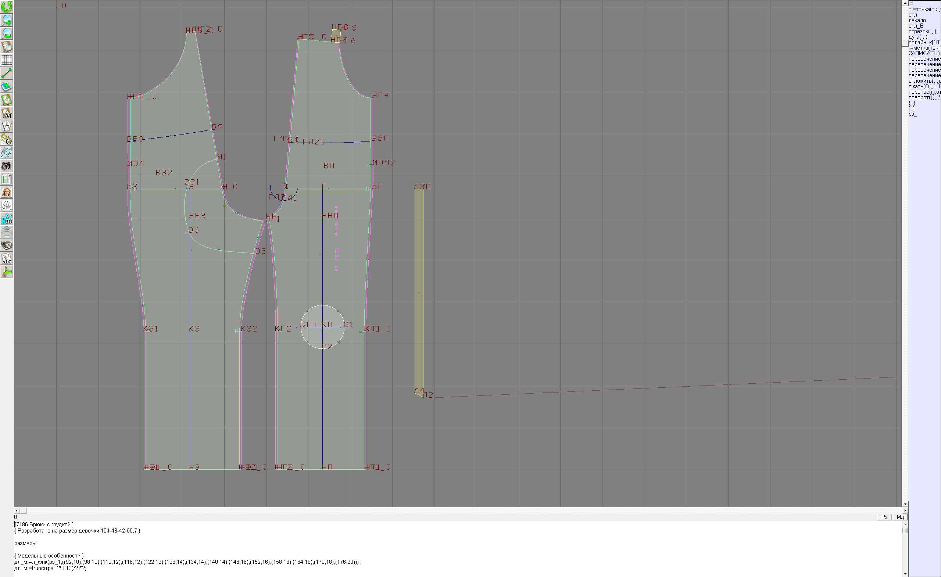
Task: Click the horizontal scrollbar left arrow
Action: coord(17,510)
